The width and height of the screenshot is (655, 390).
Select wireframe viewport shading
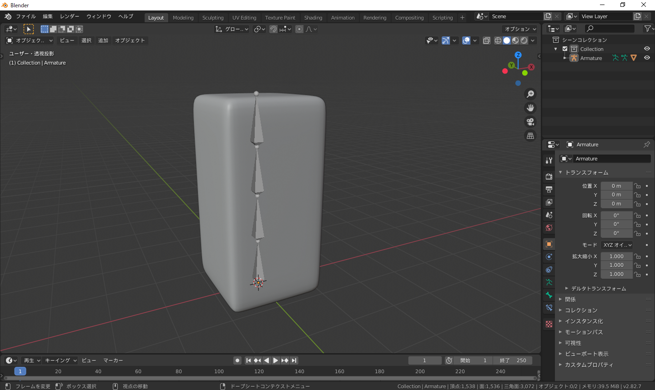(x=498, y=40)
